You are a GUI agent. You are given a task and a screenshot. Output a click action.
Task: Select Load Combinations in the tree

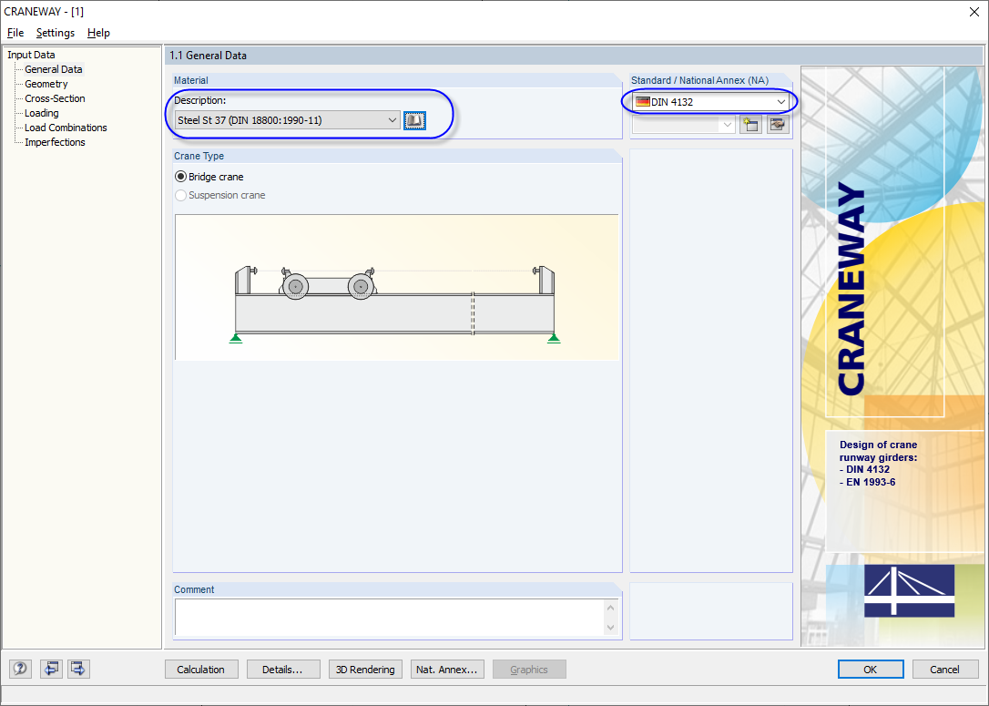(66, 128)
